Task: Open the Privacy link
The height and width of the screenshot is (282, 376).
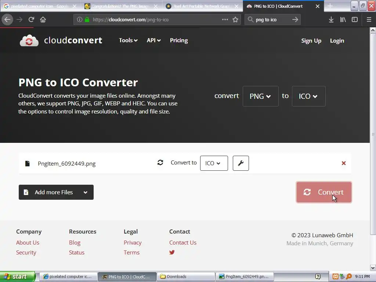Action: pyautogui.click(x=133, y=242)
